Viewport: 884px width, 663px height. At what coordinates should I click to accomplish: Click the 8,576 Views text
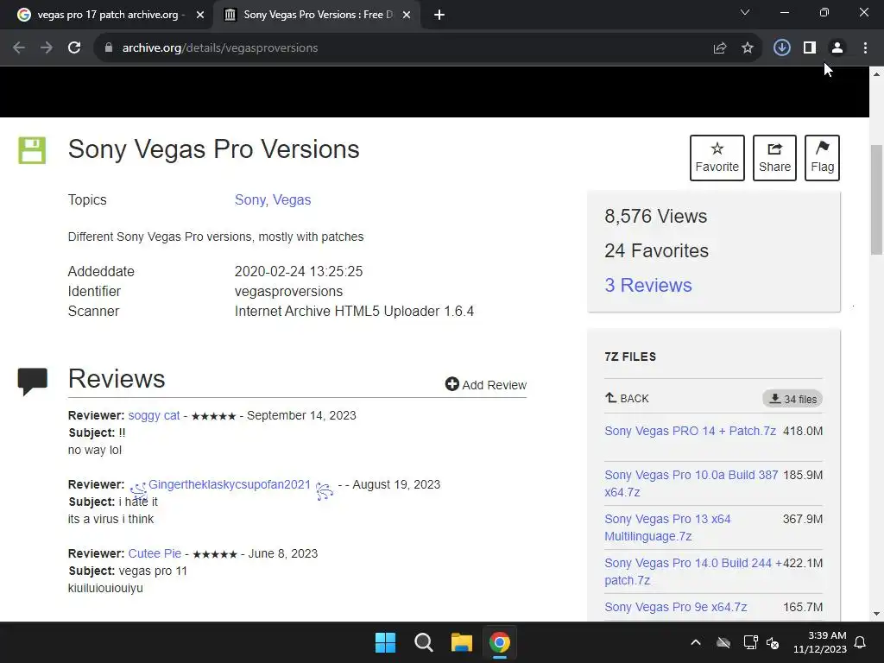point(656,217)
